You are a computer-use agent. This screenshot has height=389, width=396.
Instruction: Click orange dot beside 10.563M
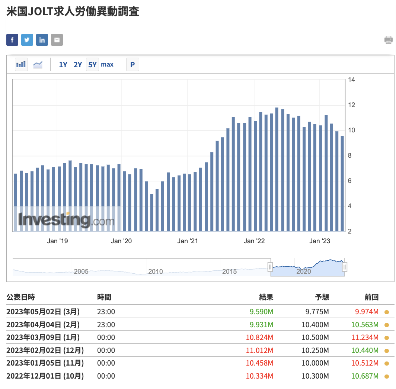pos(386,325)
